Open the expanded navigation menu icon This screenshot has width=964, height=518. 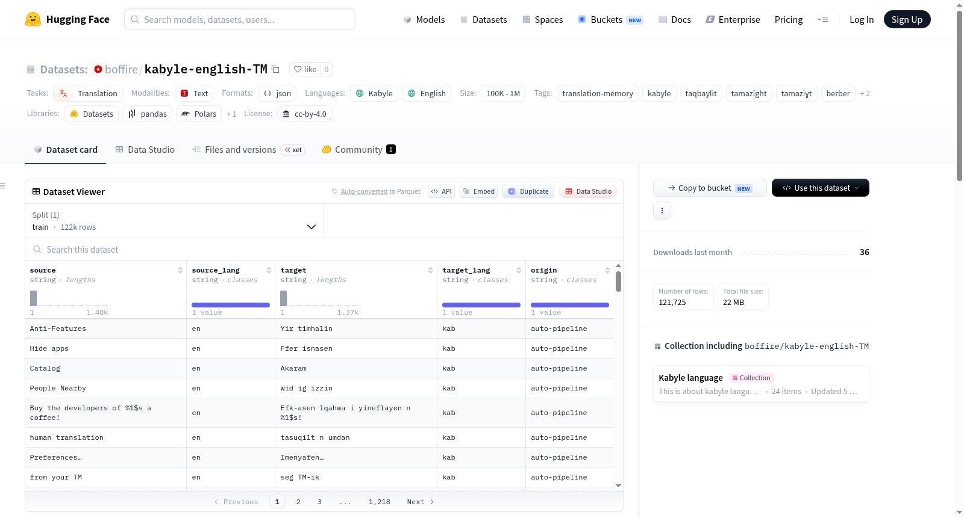click(822, 19)
